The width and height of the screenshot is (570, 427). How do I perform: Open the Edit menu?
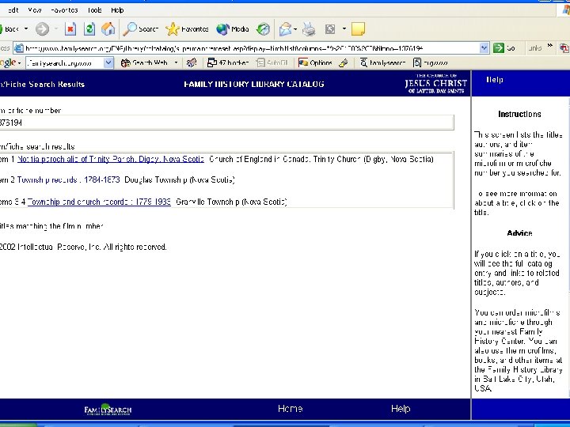coord(13,10)
